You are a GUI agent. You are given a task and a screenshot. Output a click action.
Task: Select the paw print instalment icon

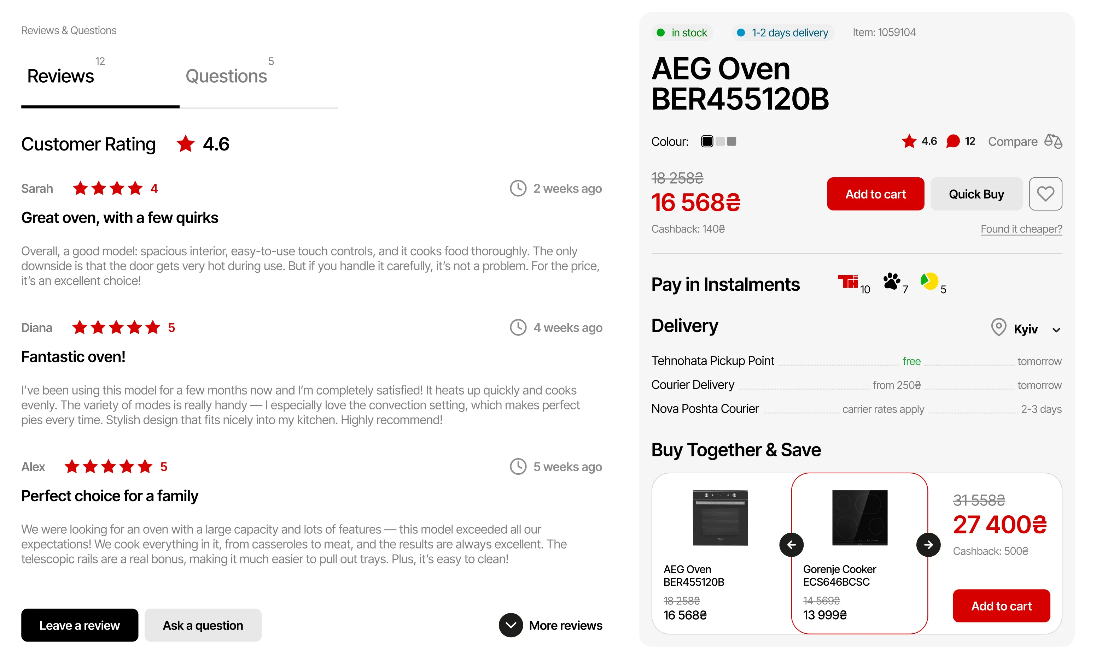click(891, 281)
